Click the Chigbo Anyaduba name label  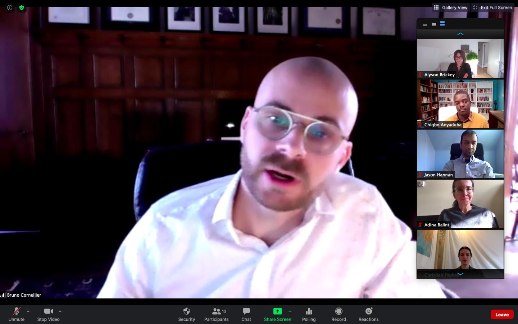point(443,125)
